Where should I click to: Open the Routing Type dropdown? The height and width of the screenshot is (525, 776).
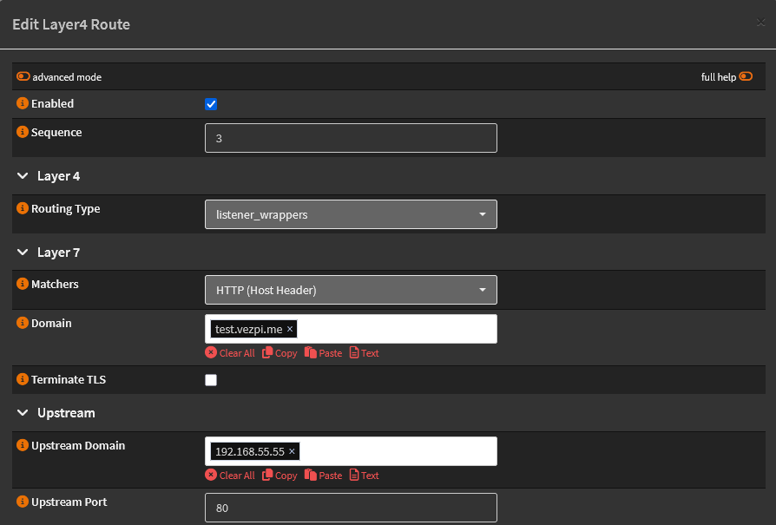[351, 214]
